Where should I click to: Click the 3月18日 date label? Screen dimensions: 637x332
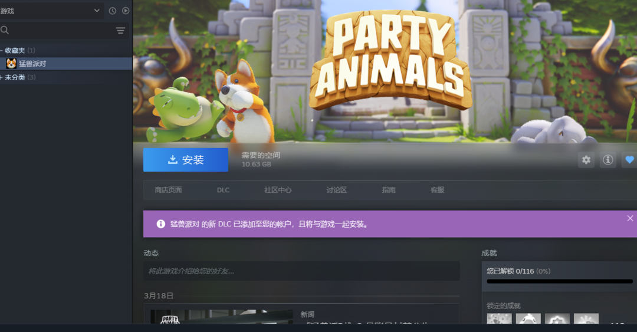tap(159, 296)
